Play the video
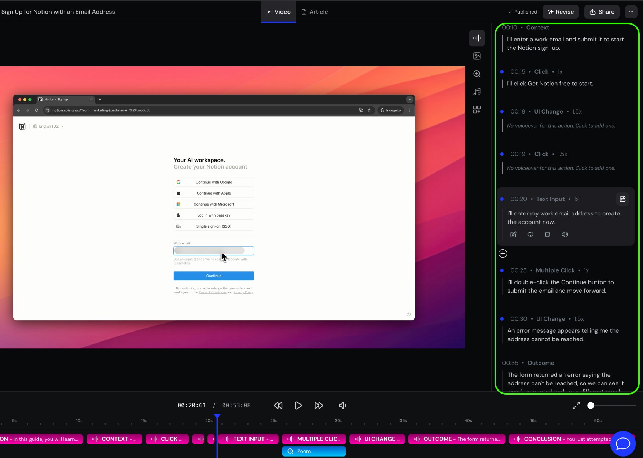This screenshot has height=458, width=643. pos(298,405)
